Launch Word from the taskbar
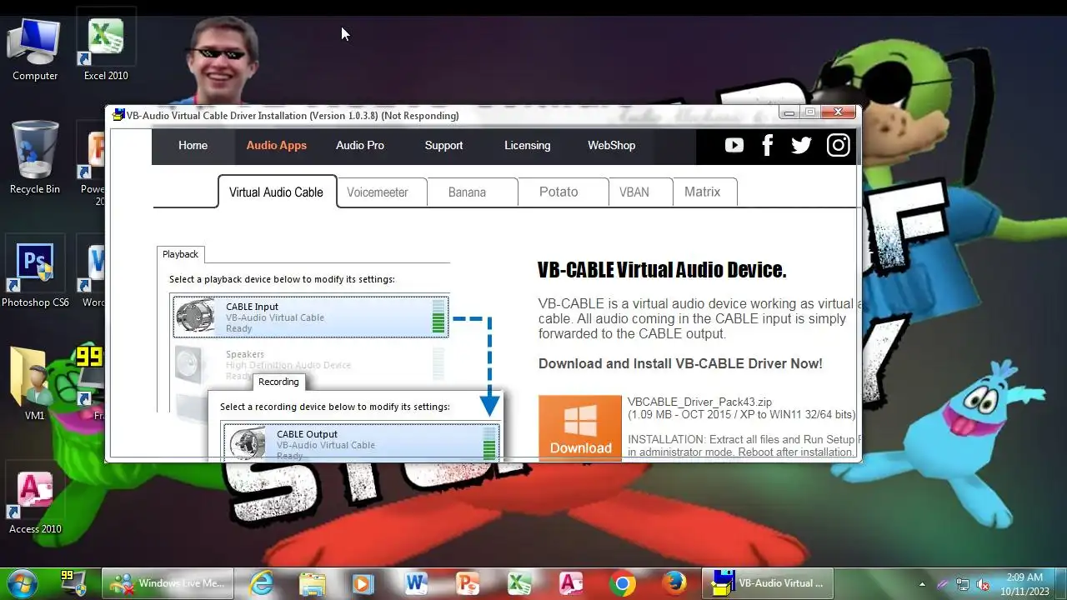Image resolution: width=1067 pixels, height=600 pixels. (416, 583)
